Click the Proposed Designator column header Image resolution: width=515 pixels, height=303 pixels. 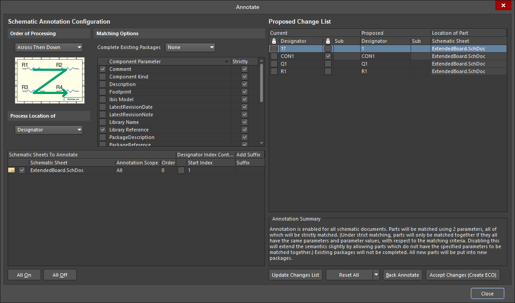click(385, 41)
